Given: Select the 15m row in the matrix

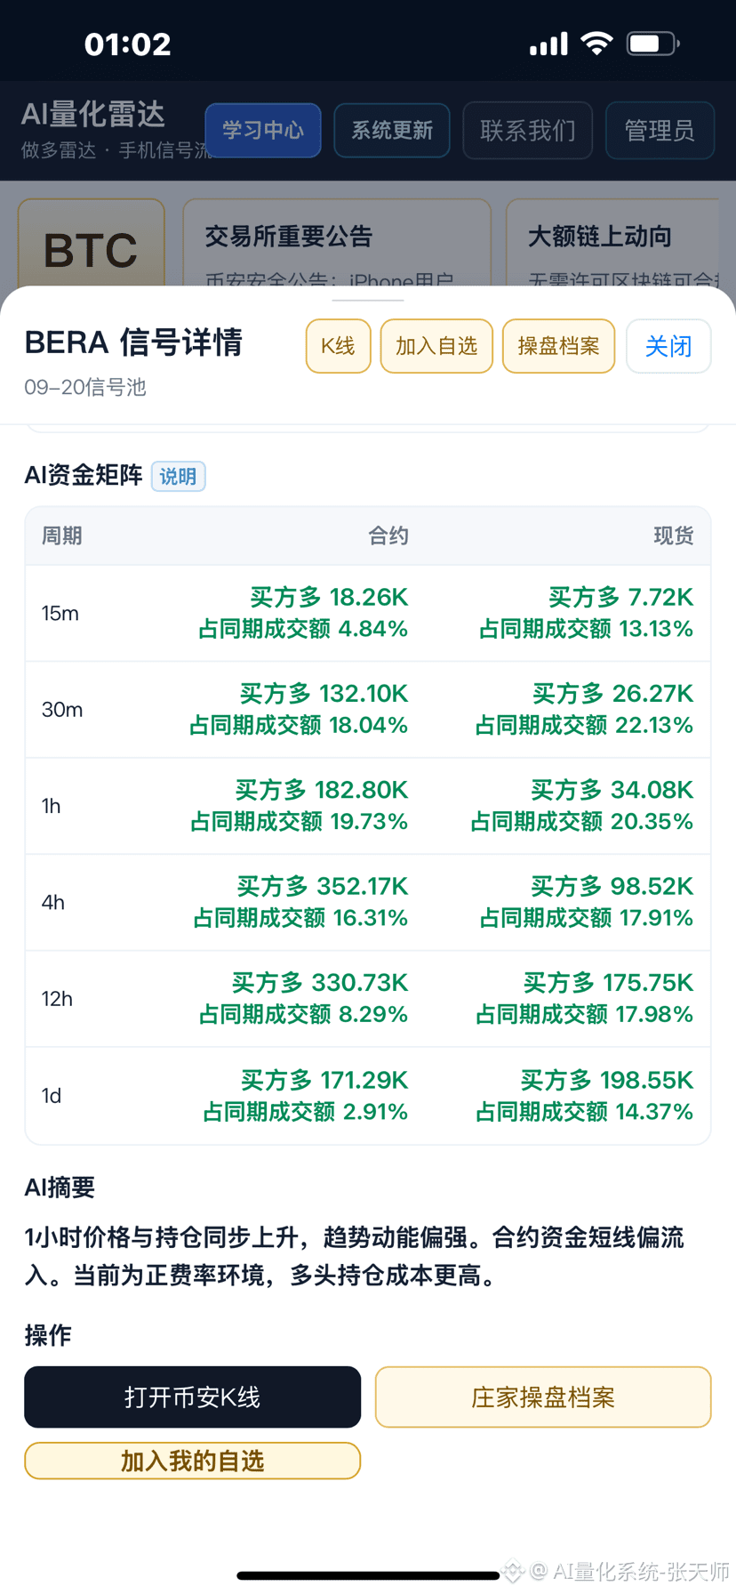Looking at the screenshot, I should [368, 613].
